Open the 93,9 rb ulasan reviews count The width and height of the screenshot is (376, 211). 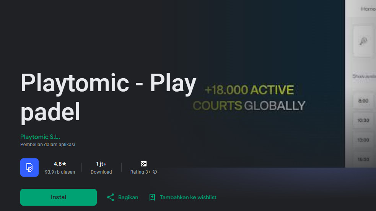(x=60, y=172)
